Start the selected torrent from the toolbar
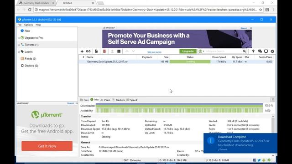Image resolution: width=292 pixels, height=164 pixels. tap(112, 51)
